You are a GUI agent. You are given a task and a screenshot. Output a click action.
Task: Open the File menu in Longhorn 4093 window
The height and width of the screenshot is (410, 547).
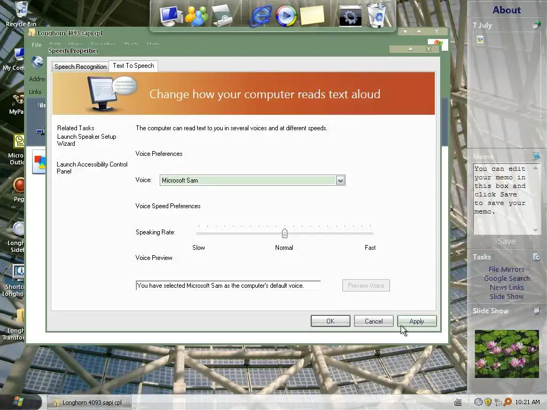[x=36, y=45]
